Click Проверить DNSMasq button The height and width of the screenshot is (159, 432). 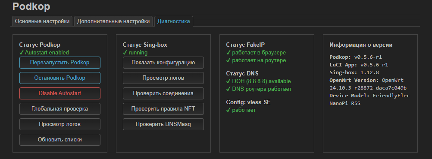(x=163, y=124)
